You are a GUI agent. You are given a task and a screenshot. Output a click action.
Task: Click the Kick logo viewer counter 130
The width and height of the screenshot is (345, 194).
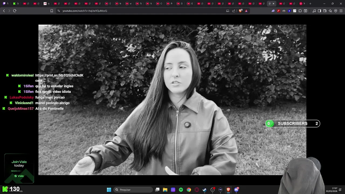[x=11, y=189]
